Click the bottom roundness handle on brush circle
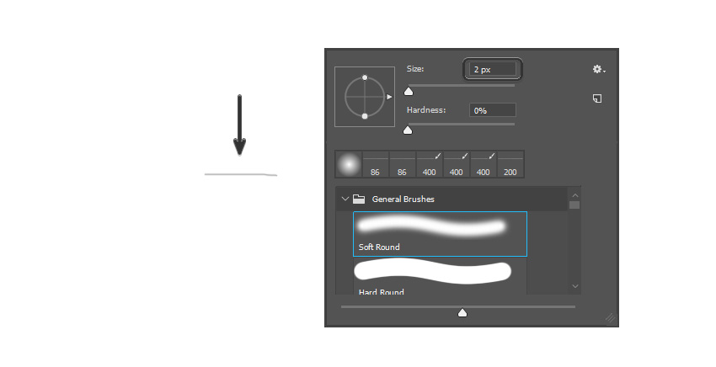Image resolution: width=716 pixels, height=367 pixels. pyautogui.click(x=365, y=116)
